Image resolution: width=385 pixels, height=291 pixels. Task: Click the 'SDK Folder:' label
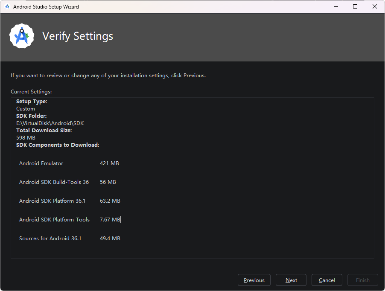click(32, 116)
